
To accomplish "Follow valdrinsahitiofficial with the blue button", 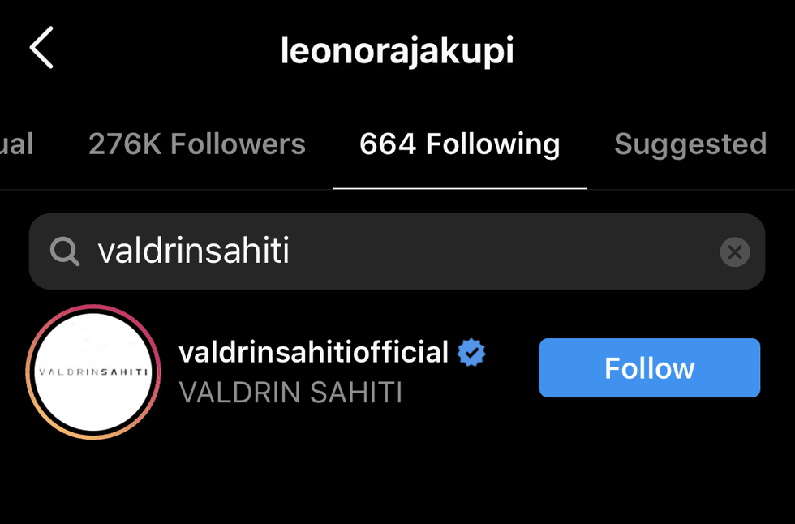I will [650, 368].
